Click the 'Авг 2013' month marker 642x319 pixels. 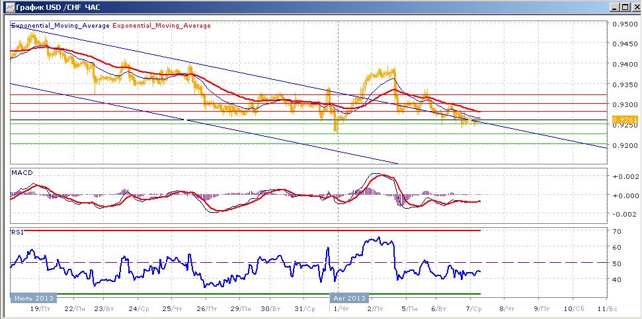pyautogui.click(x=349, y=297)
